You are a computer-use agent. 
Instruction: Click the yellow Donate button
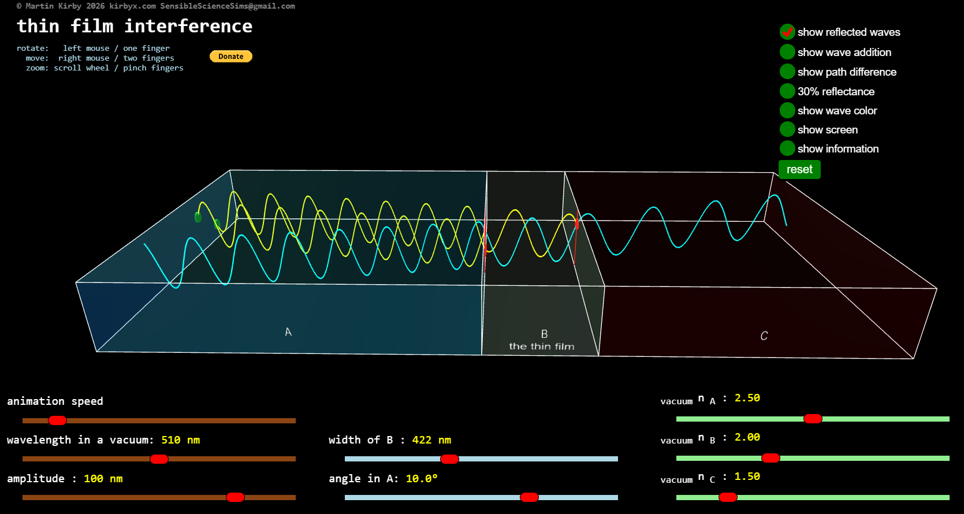point(230,57)
